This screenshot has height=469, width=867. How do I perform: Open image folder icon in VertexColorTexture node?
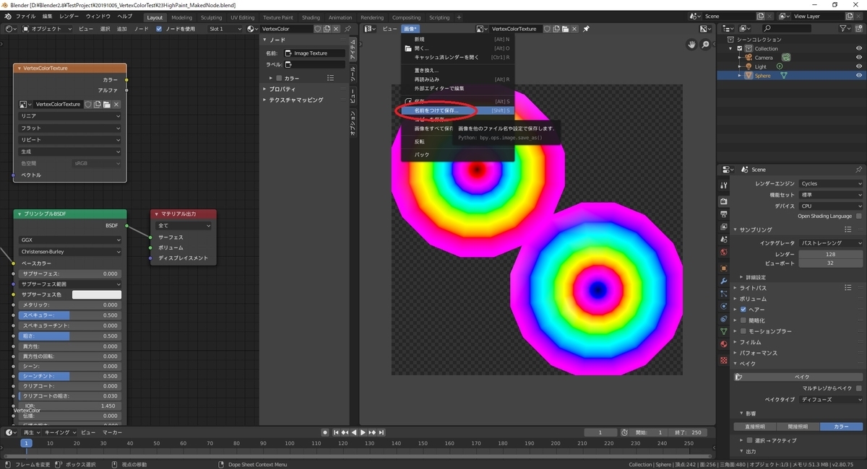point(106,104)
